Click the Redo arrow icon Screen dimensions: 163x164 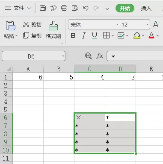(96, 8)
